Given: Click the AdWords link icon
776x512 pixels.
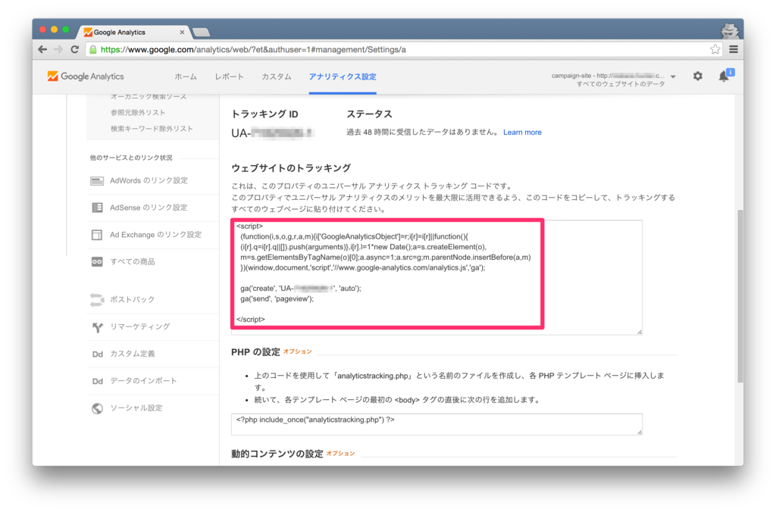Looking at the screenshot, I should (97, 180).
